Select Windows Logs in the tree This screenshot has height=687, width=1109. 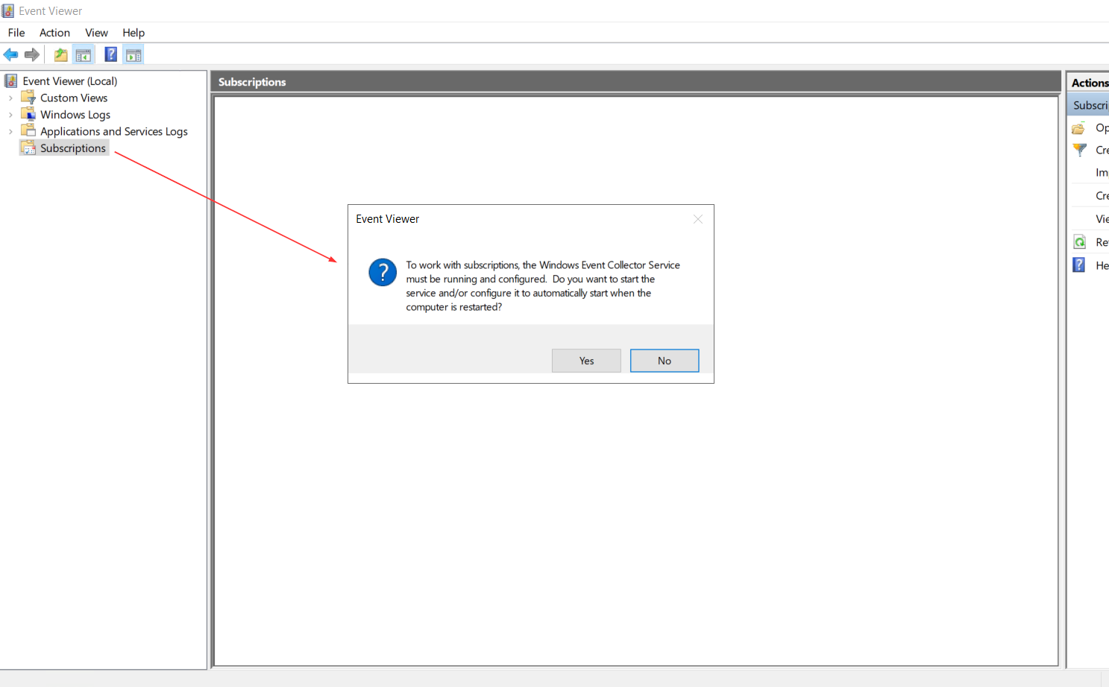click(x=75, y=115)
